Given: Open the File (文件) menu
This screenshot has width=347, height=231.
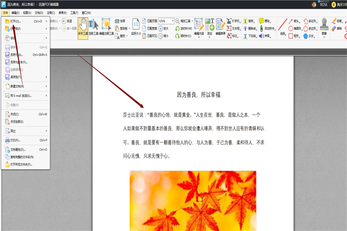Looking at the screenshot, I should 5,13.
